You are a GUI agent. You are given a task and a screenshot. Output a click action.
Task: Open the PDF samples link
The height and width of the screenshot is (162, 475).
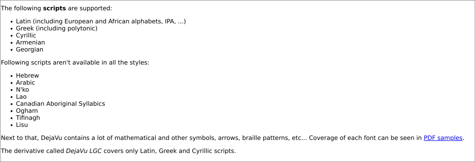443,138
